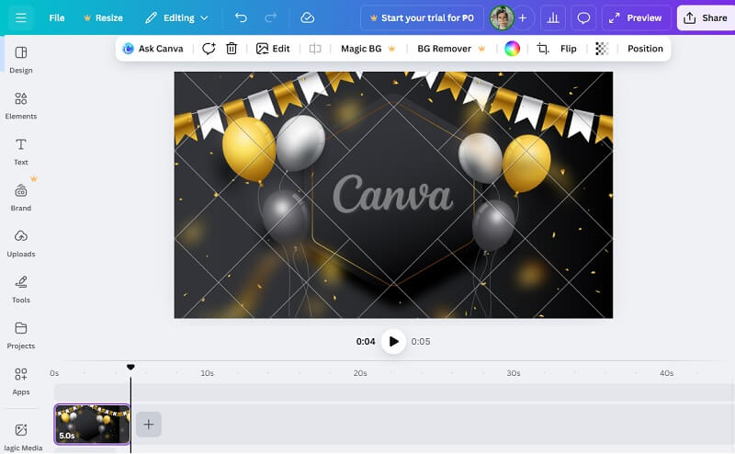The image size is (735, 454).
Task: Open the Design sidebar tab
Action: [21, 60]
